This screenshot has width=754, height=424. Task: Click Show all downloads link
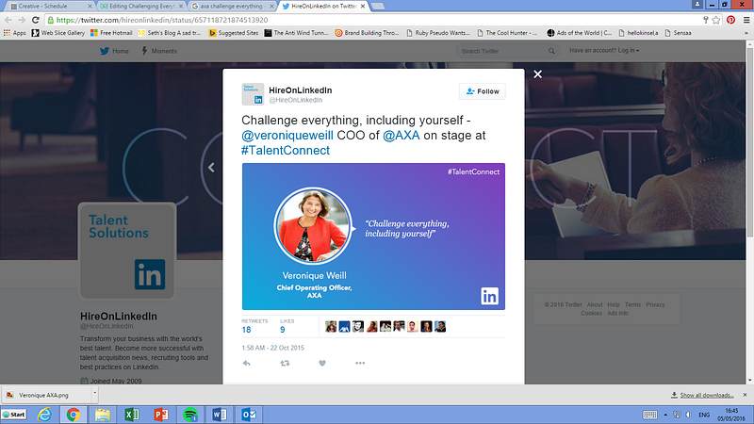706,395
